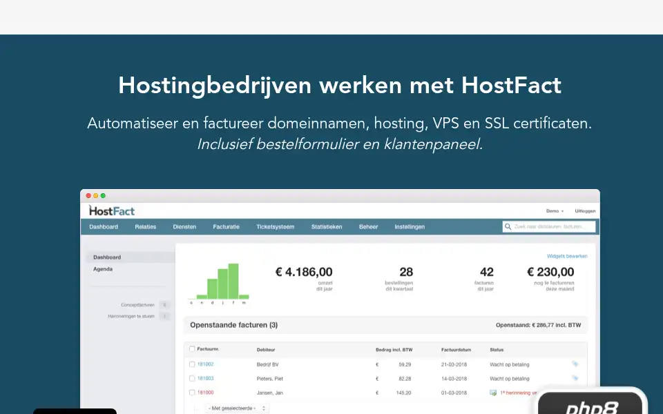Click debtor 'Pieters, Piet'

pos(270,379)
